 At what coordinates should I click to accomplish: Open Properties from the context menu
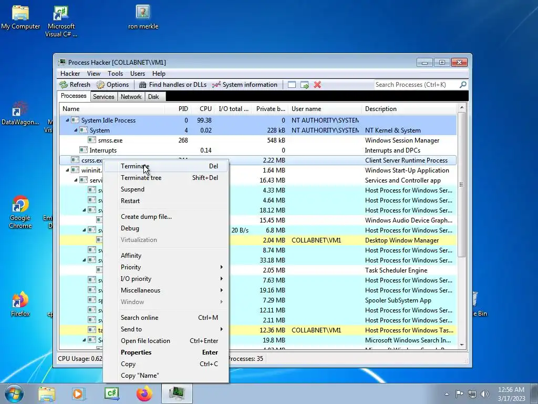166,352
